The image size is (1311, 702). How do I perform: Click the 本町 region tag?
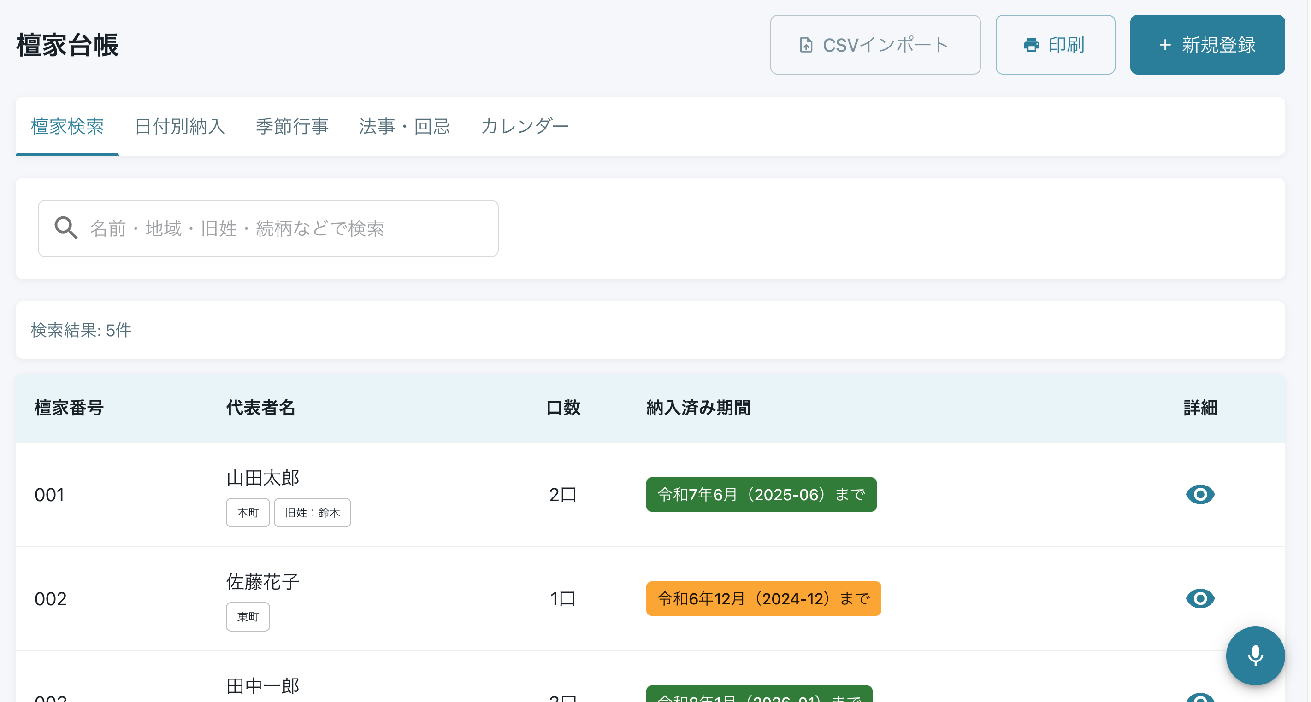[248, 513]
